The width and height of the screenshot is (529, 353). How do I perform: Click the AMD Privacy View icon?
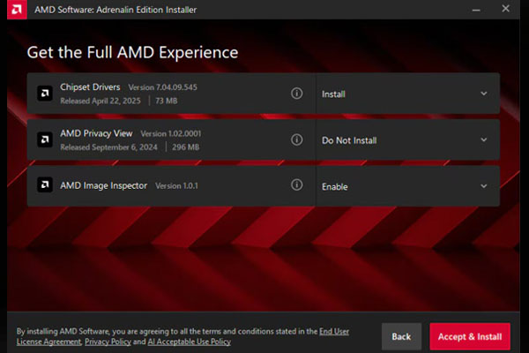[44, 139]
